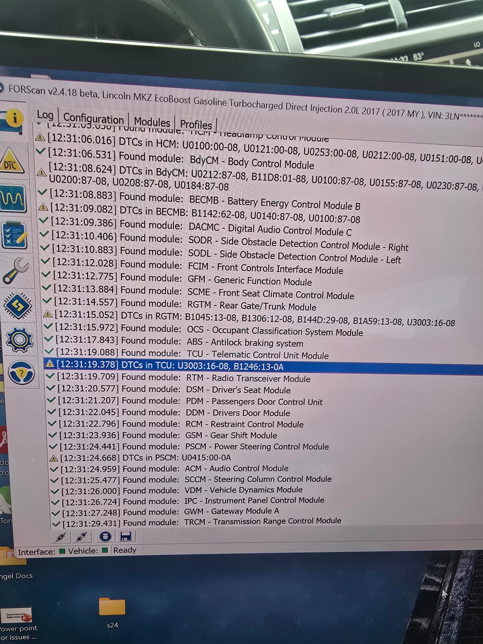Image resolution: width=483 pixels, height=644 pixels.
Task: Select the TRCM Transmission Range Control row
Action: click(197, 522)
